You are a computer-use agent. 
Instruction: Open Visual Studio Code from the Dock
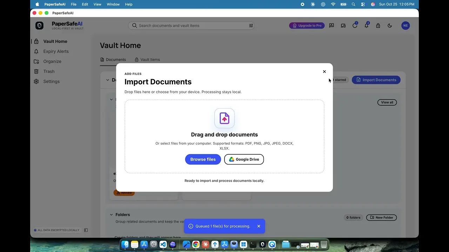point(163,245)
